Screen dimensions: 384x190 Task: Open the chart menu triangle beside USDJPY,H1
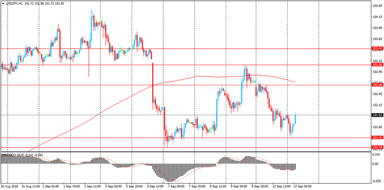coord(3,4)
